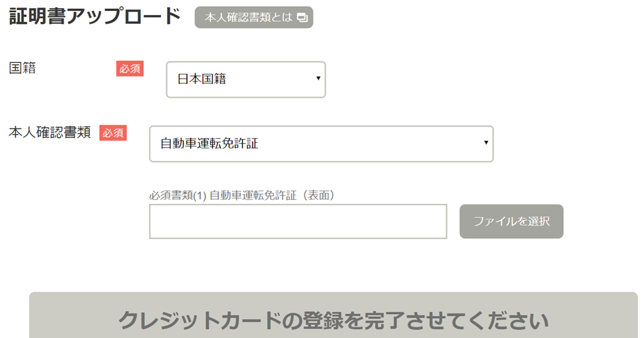Click the red 必須 badge beside 本人確認書類

click(x=113, y=133)
